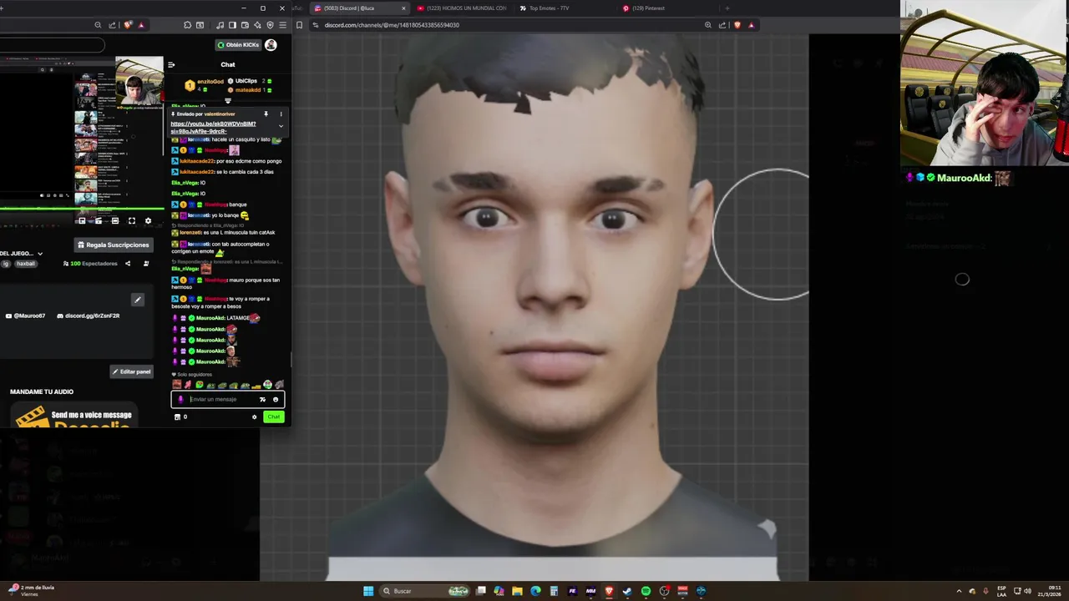Open the chat identity badge icon
The image size is (1069, 601).
pos(180,399)
